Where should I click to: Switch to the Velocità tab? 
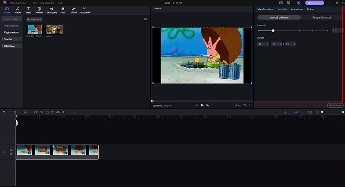(282, 9)
